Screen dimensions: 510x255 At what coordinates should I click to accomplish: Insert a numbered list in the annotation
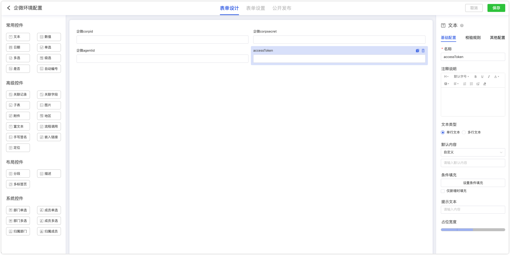pyautogui.click(x=465, y=84)
